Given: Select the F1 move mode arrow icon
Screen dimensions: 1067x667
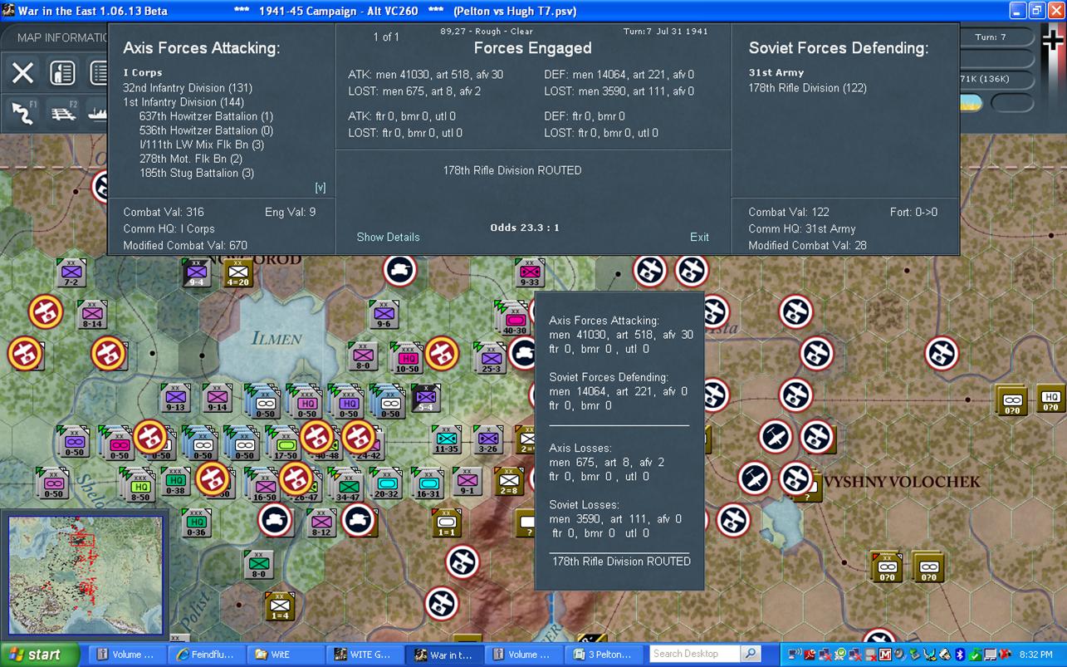Looking at the screenshot, I should pos(22,112).
